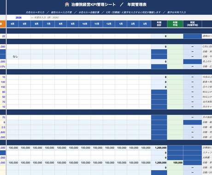Viewport: 212px width, 175px height.
Task: Select the 7月 column header
Action: 48,24
